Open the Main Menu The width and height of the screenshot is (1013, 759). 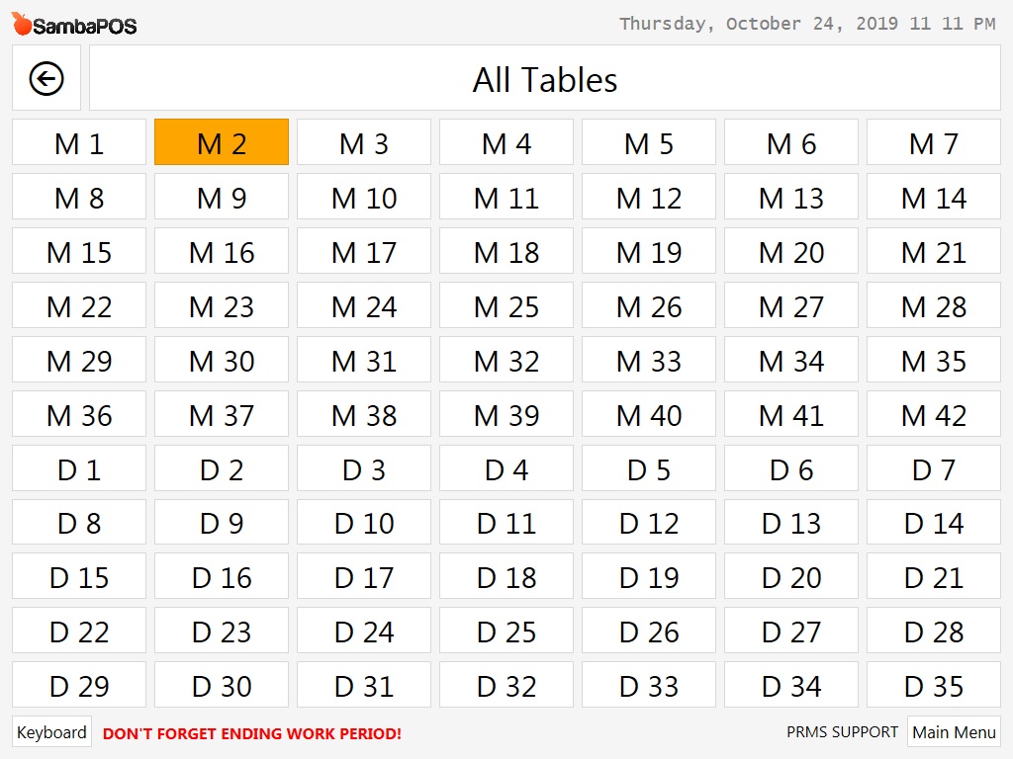953,732
